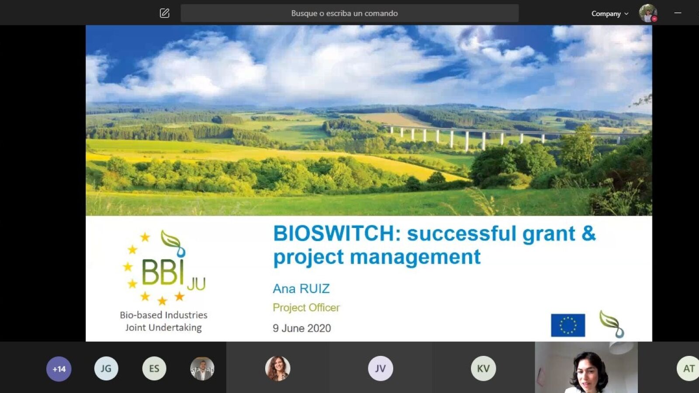699x393 pixels.
Task: Click the smiling woman participant avatar
Action: click(277, 368)
